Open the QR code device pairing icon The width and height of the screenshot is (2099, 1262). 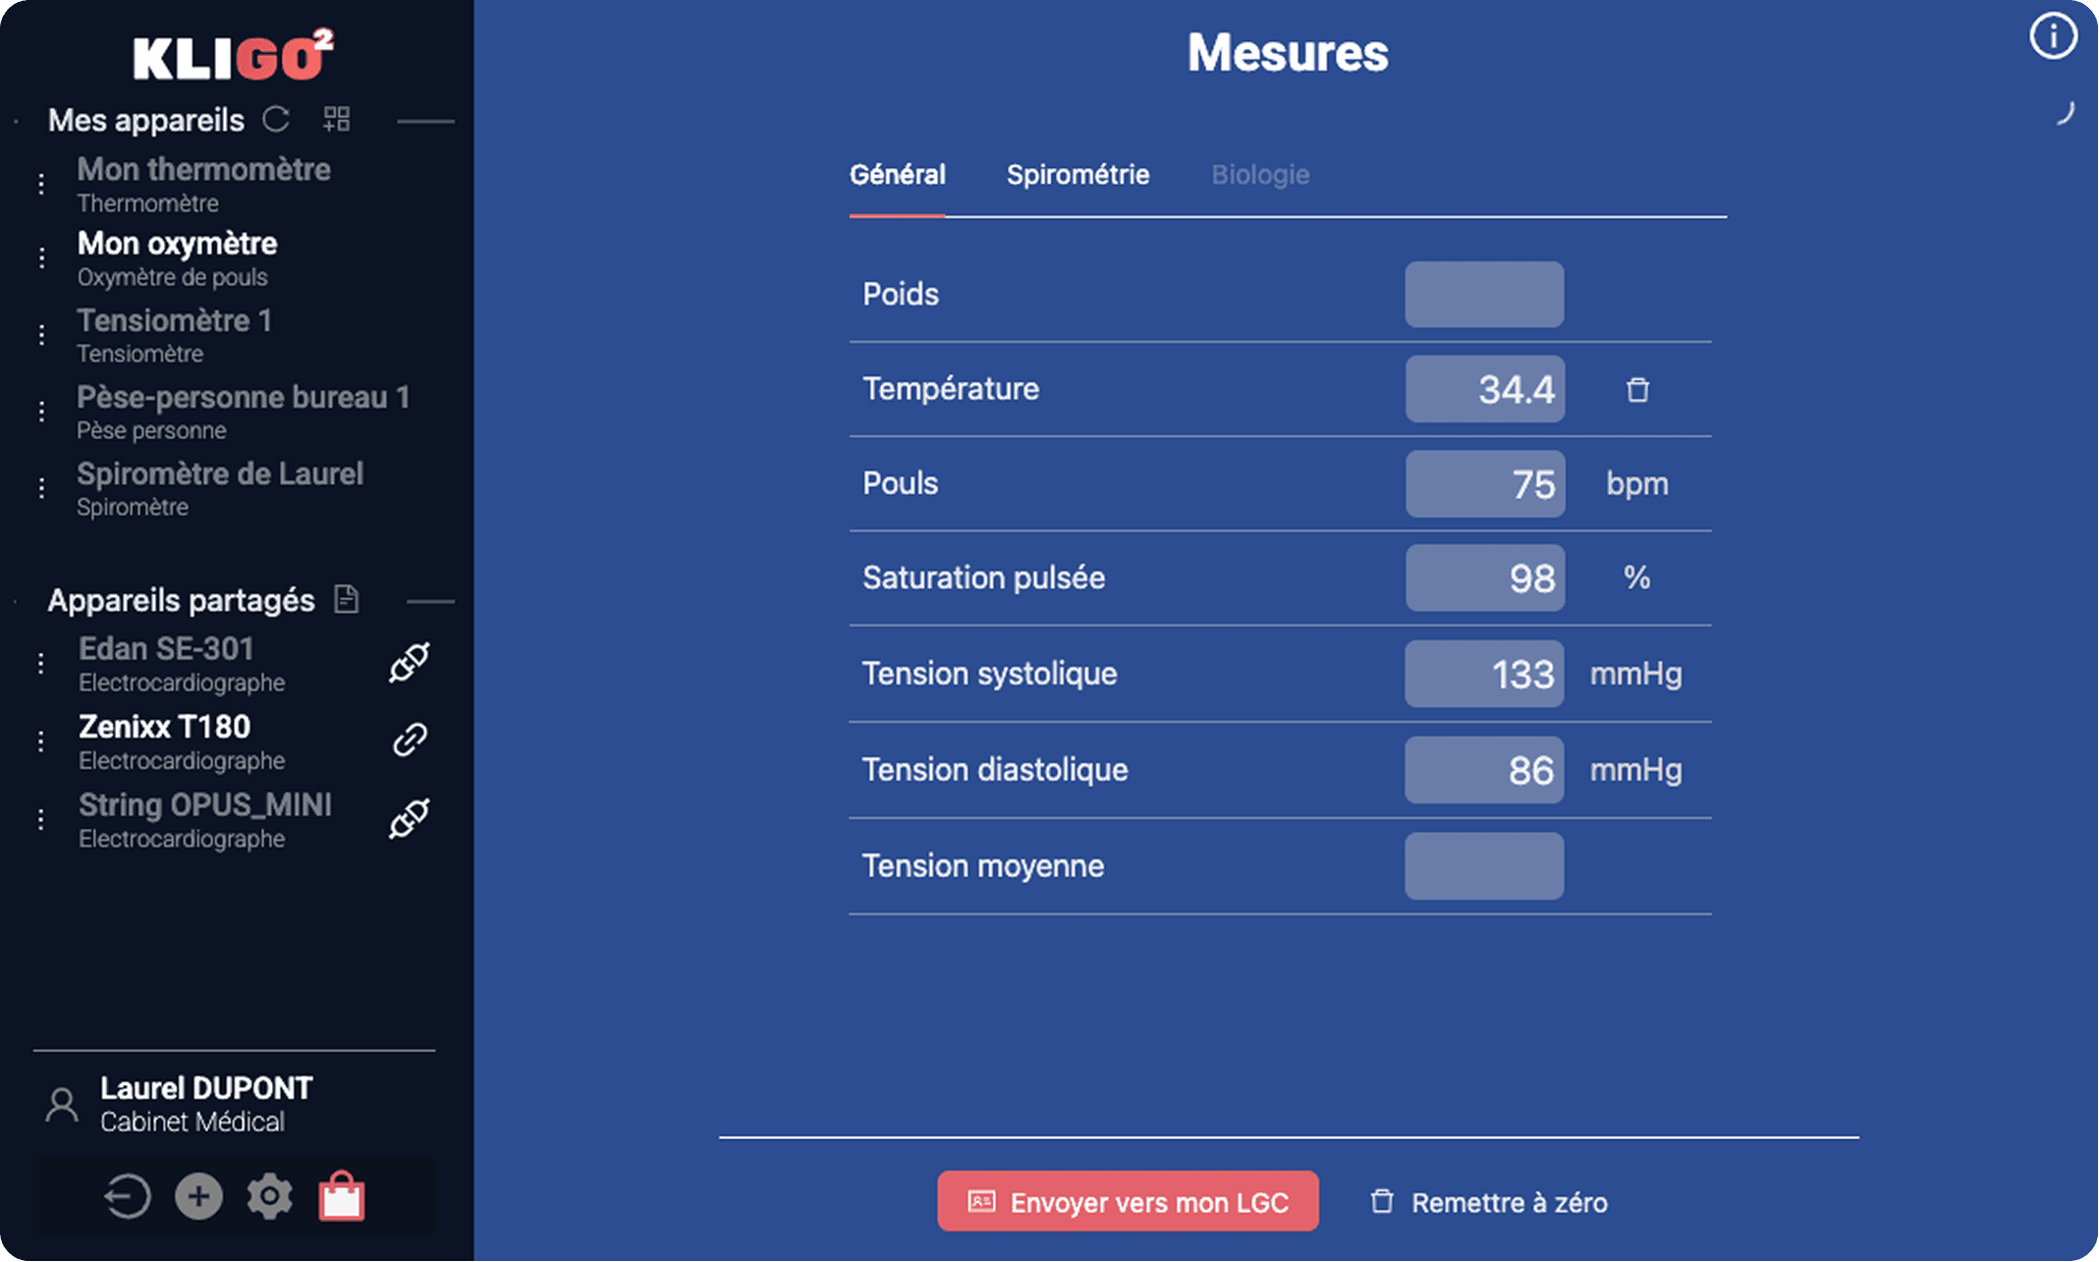pyautogui.click(x=335, y=118)
